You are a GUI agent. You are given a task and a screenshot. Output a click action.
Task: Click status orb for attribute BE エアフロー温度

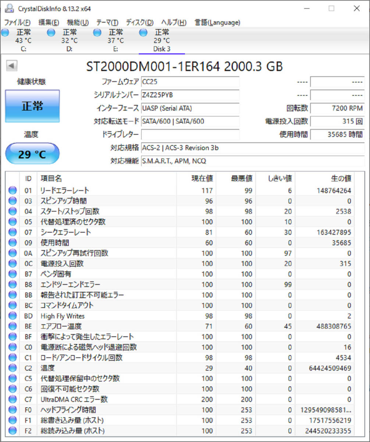coord(13,326)
